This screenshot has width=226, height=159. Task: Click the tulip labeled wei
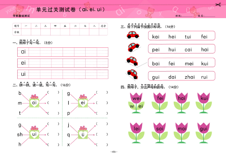[136, 103]
